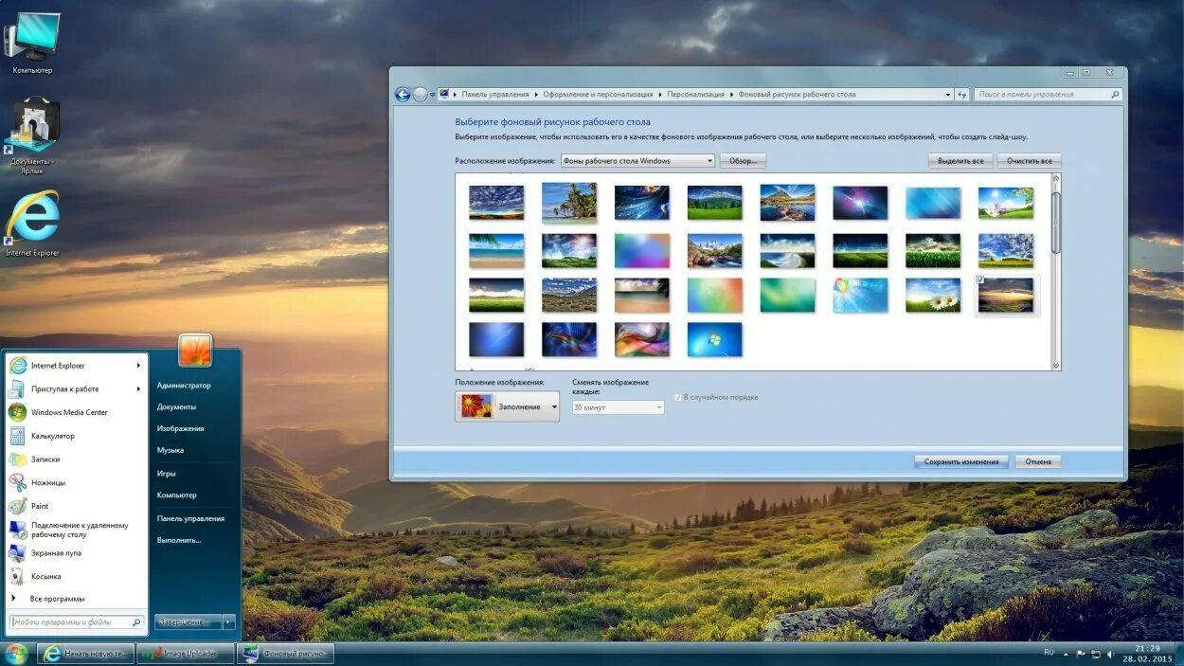Click the Start orb button
Image resolution: width=1184 pixels, height=666 pixels.
click(x=16, y=654)
